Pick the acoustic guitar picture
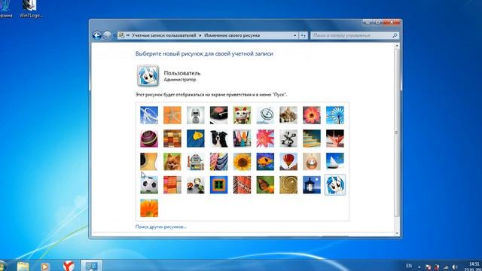This screenshot has height=271, width=482. [x=149, y=162]
